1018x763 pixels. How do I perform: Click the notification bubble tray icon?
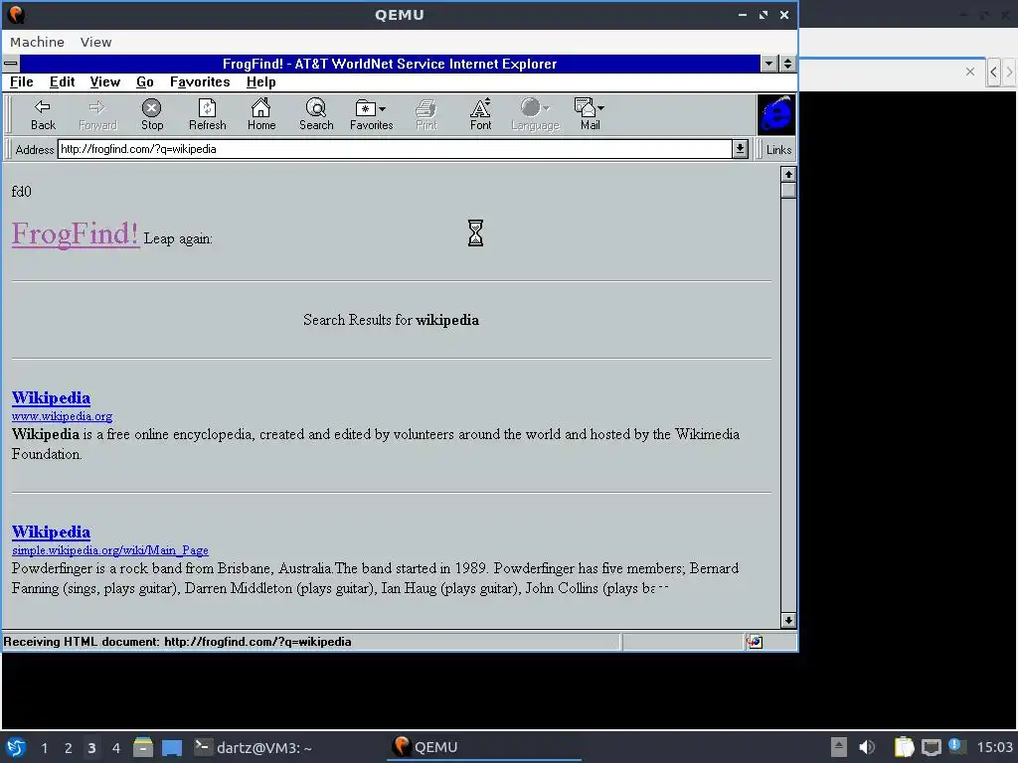pyautogui.click(x=956, y=746)
